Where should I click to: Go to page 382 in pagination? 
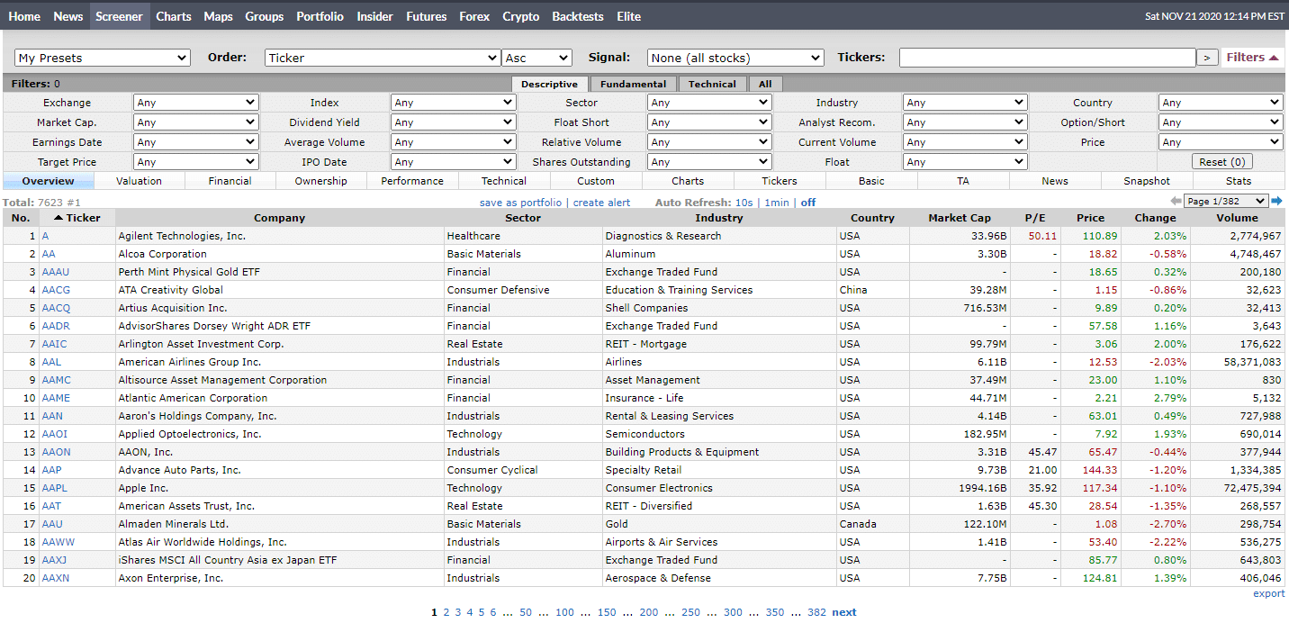816,612
